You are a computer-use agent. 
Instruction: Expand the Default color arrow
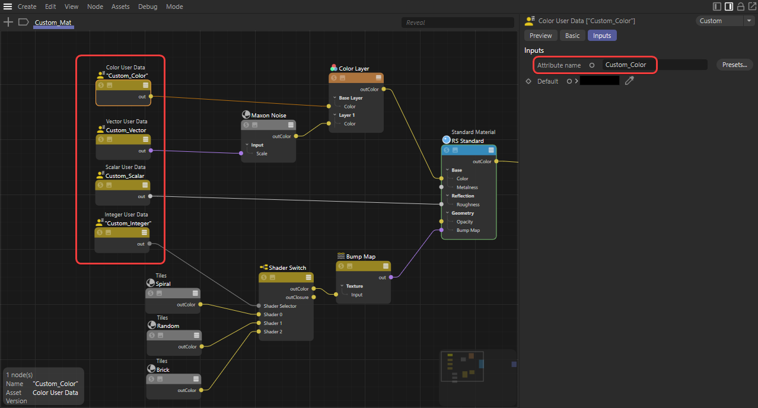tap(576, 81)
